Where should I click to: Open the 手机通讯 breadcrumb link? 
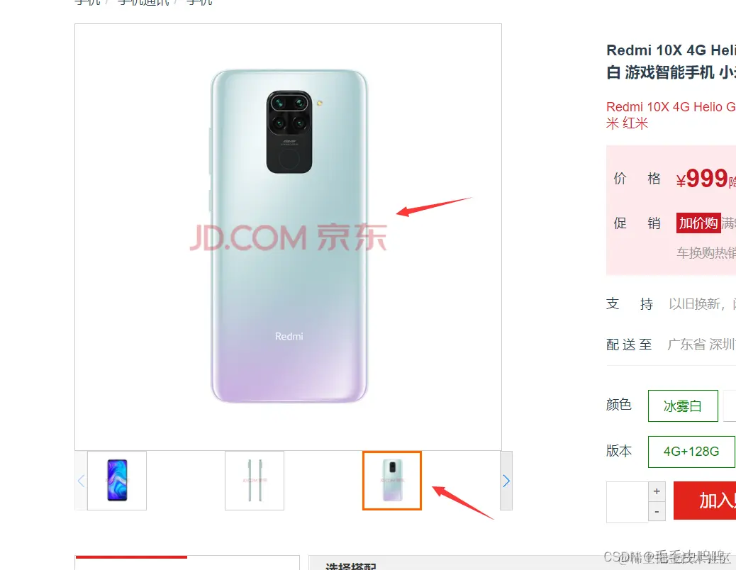(x=143, y=3)
